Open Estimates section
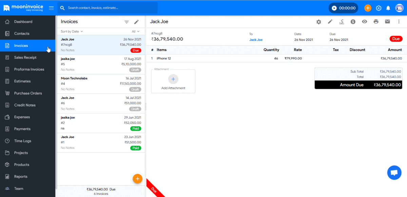407x197 pixels. [27, 81]
